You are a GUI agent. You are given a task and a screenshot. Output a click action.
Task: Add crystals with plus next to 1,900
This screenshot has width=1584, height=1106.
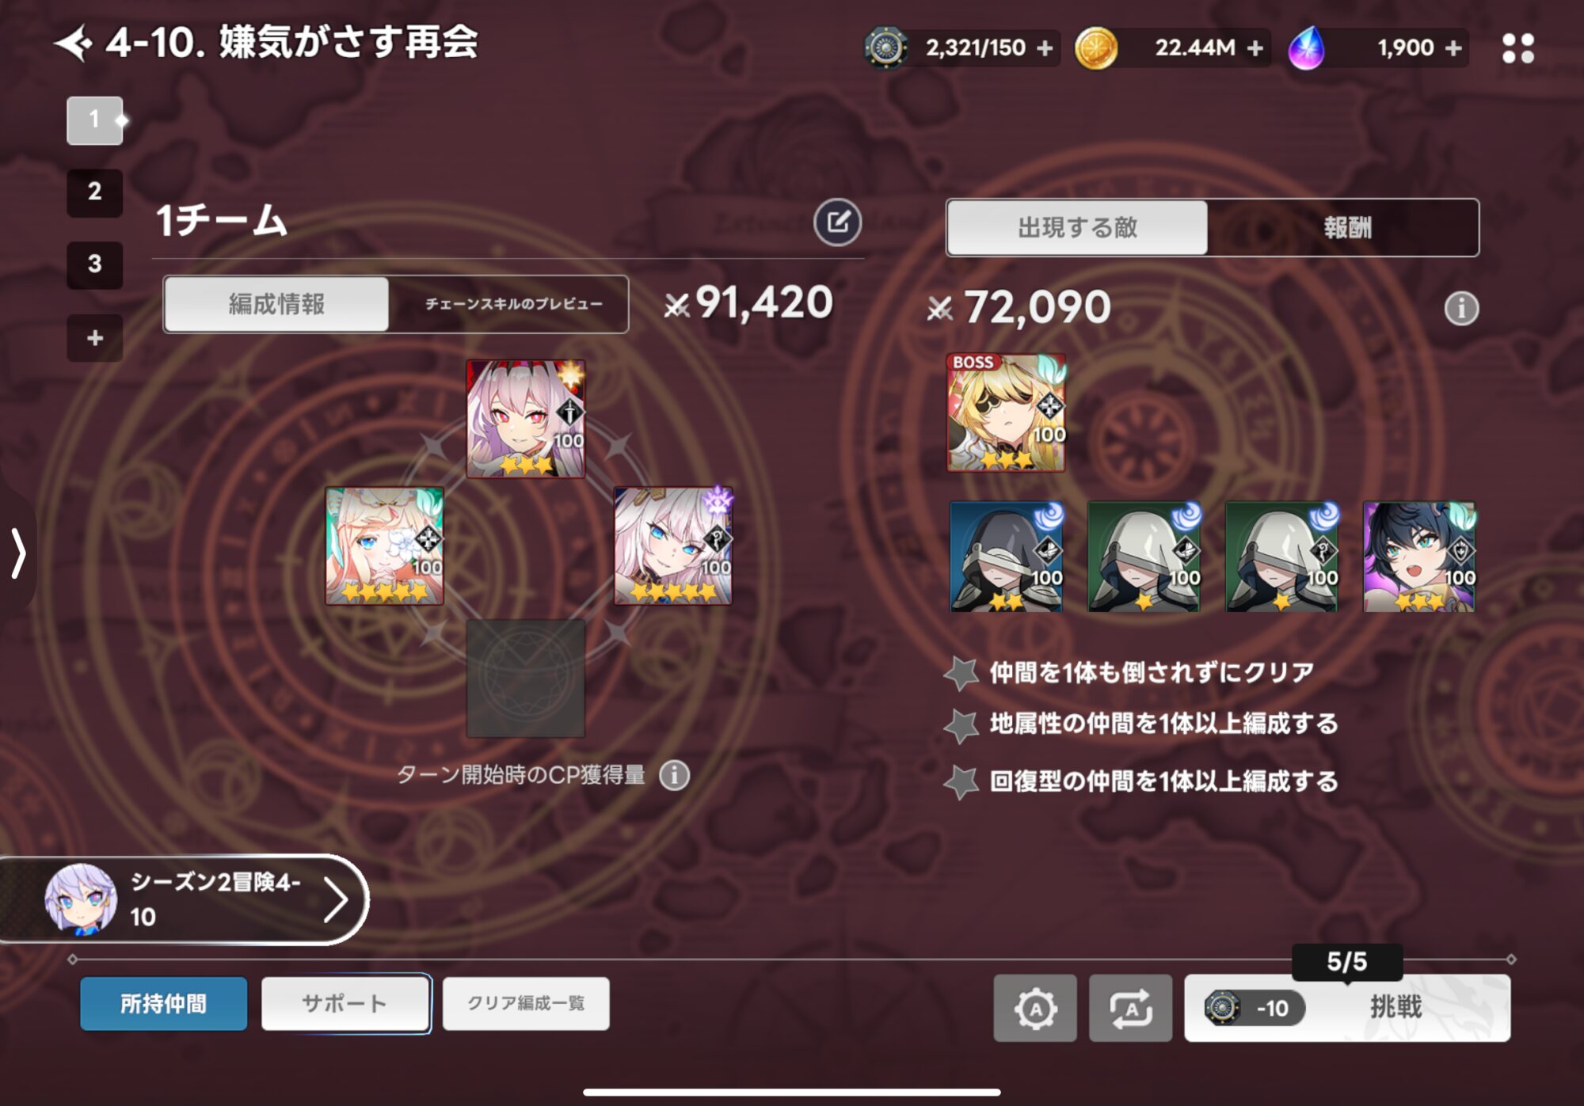pos(1453,48)
